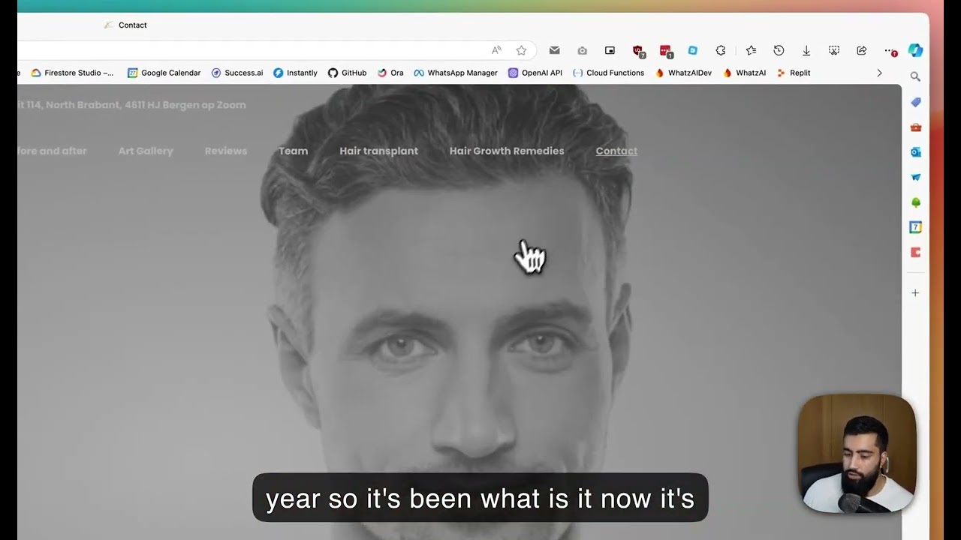Expand the bookmarks overflow chevron
Viewport: 961px width, 540px height.
[x=879, y=73]
